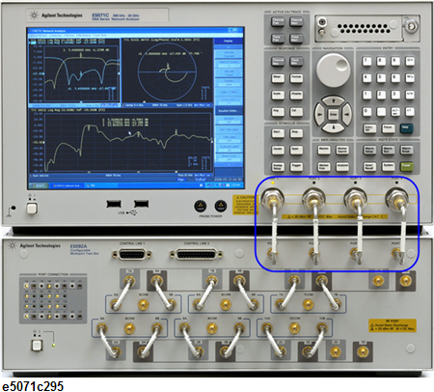The height and width of the screenshot is (392, 434).
Task: Select the bottom log magnitude trace window
Action: (x=122, y=143)
